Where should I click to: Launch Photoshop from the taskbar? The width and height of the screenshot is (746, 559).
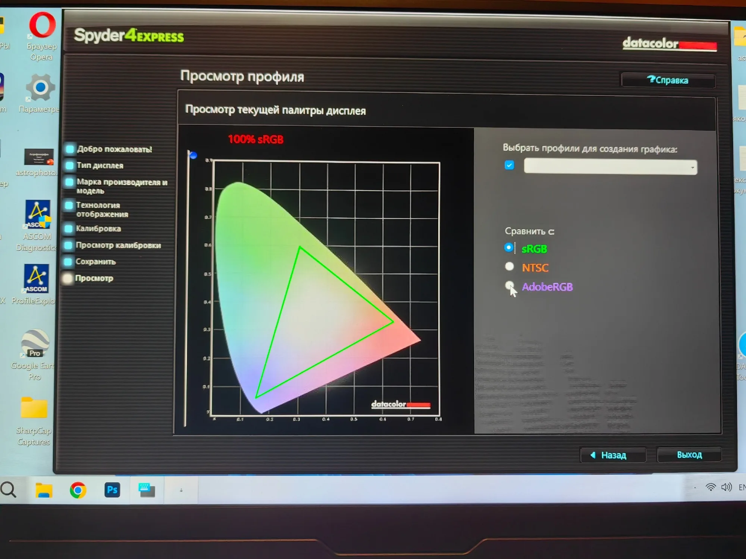coord(112,490)
